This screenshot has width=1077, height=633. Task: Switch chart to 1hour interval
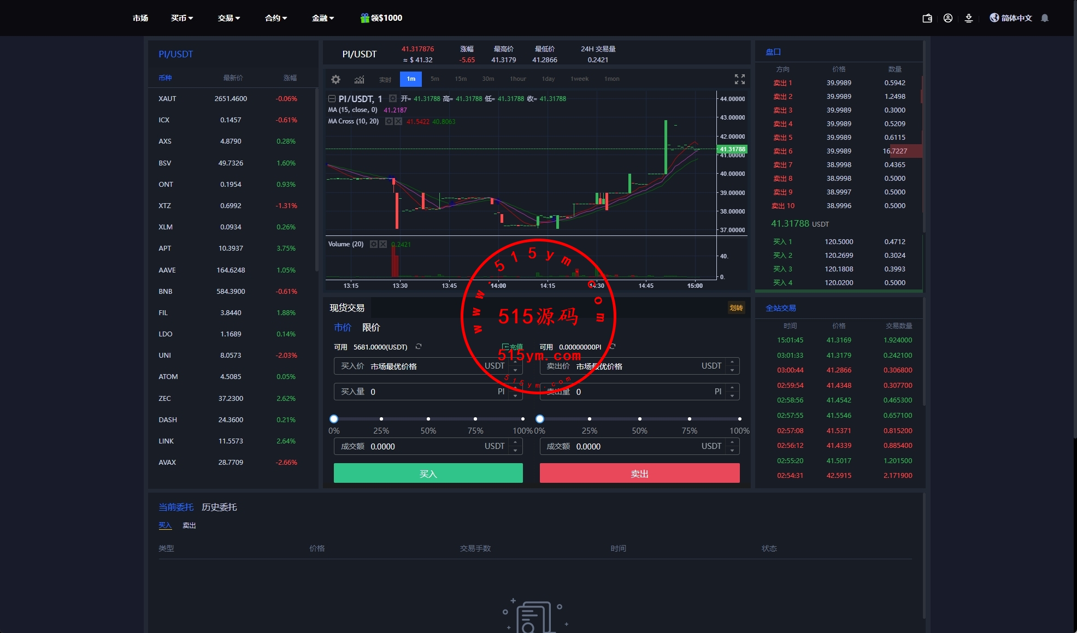(517, 79)
